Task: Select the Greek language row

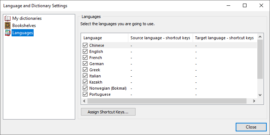Action: pos(169,70)
